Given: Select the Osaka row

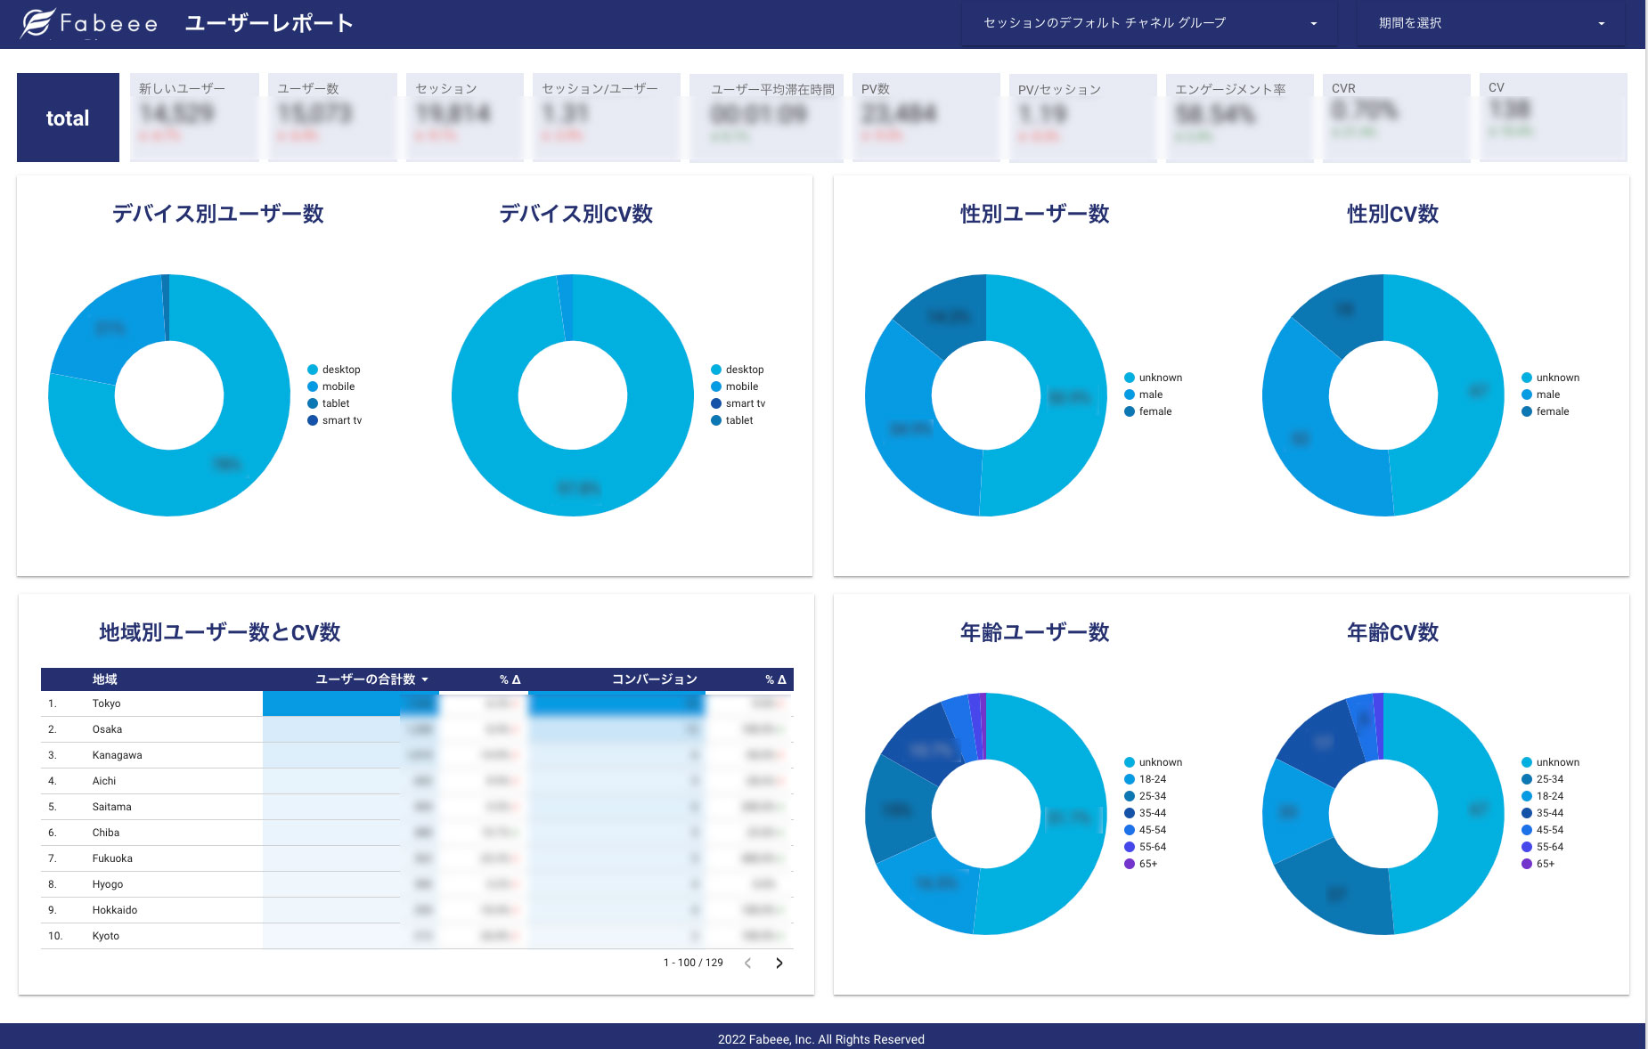Looking at the screenshot, I should (417, 729).
